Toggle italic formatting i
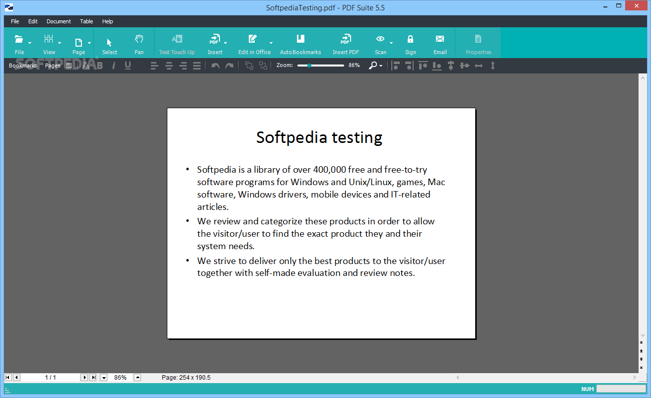Screen dimensions: 651x398 point(114,66)
